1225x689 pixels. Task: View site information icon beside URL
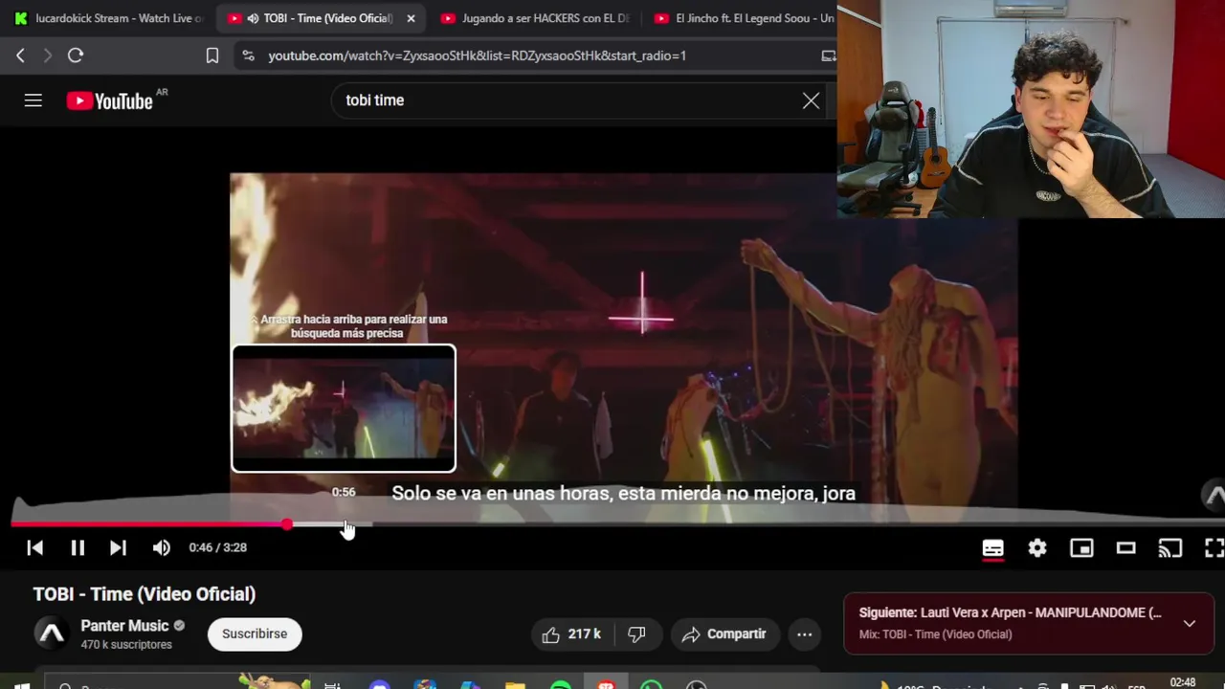click(248, 56)
